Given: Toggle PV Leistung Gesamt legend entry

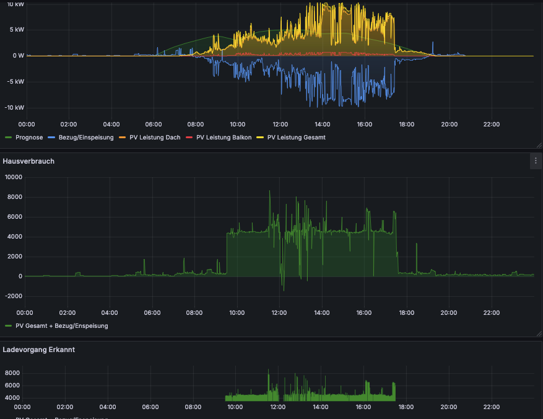Looking at the screenshot, I should (296, 138).
